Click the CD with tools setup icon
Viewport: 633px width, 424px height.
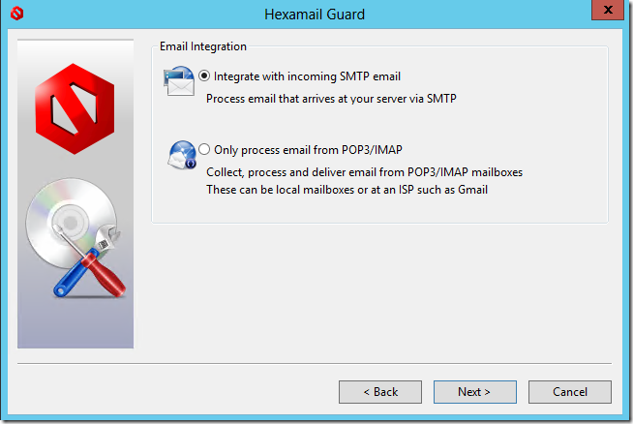[x=75, y=238]
